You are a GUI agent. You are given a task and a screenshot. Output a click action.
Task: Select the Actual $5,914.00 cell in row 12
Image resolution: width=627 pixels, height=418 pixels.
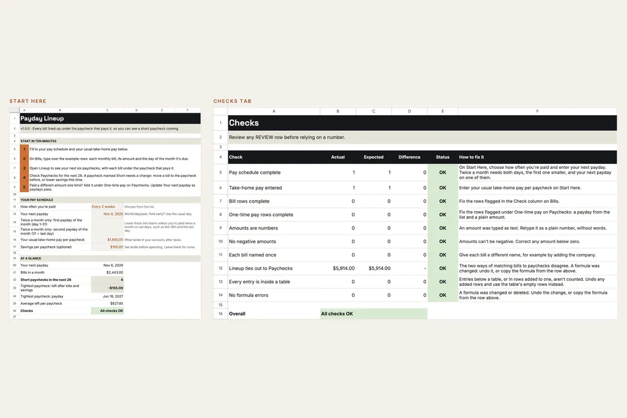tap(338, 268)
